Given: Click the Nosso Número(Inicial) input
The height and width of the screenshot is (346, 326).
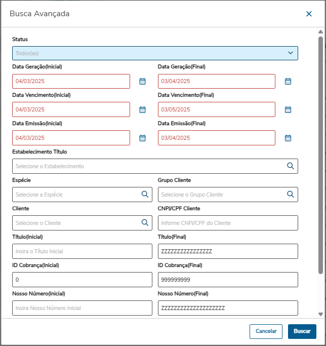Looking at the screenshot, I should (81, 308).
